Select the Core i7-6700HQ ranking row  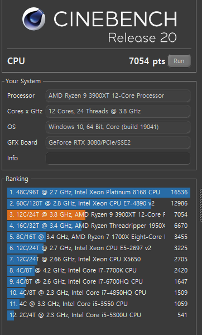tap(99, 281)
